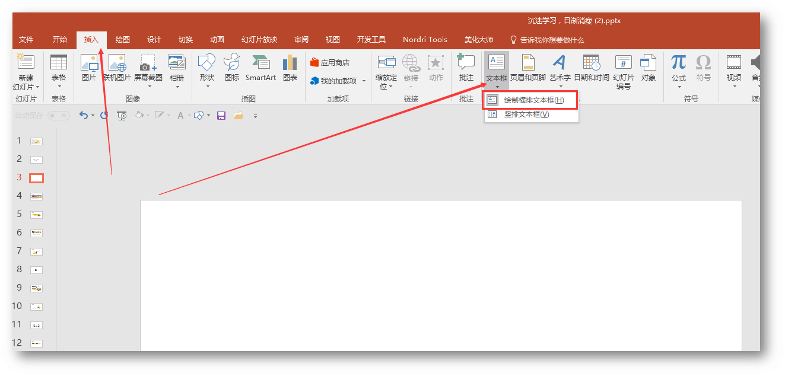Click the Photo Album (相册) icon
This screenshot has height=376, width=785.
[177, 62]
